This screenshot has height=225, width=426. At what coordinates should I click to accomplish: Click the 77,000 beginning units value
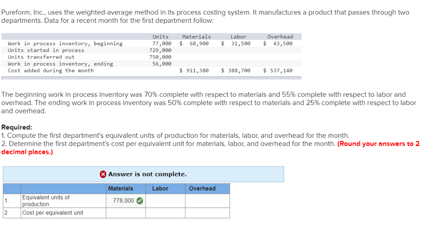[162, 43]
